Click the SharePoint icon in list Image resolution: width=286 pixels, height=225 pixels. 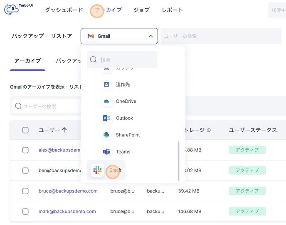106,135
